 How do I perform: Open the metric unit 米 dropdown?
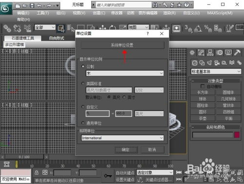point(125,74)
